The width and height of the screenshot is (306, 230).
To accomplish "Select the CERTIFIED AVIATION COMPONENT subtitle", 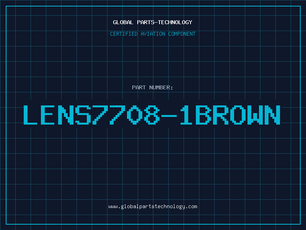I will [153, 34].
